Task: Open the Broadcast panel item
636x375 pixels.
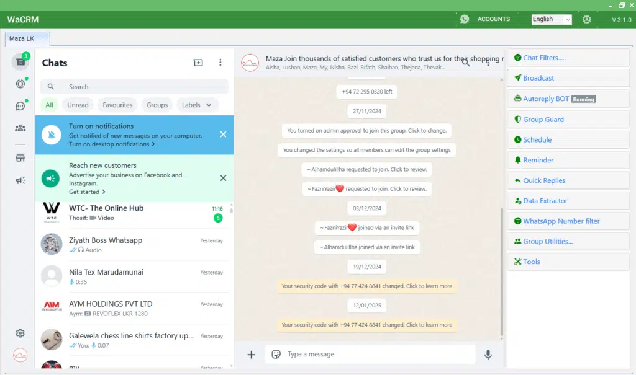Action: tap(538, 78)
